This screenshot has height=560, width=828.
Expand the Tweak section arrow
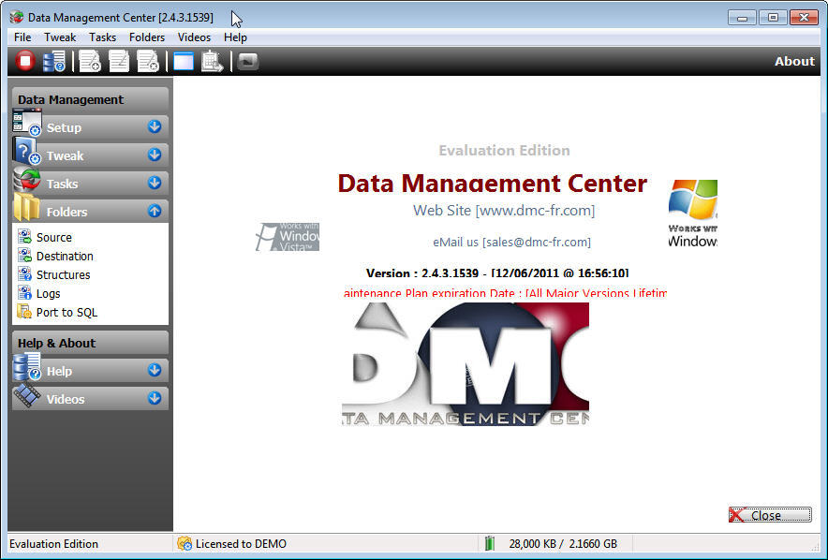tap(155, 155)
